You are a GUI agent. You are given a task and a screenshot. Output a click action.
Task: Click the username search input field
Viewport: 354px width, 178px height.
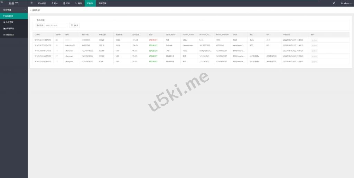56,25
